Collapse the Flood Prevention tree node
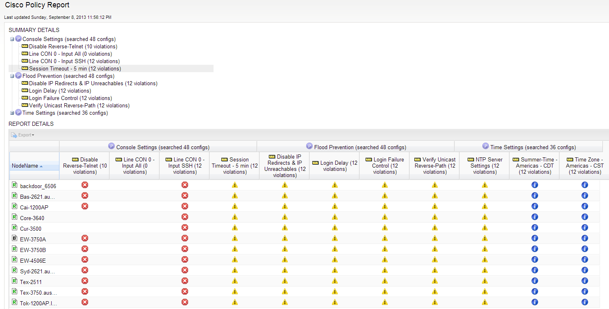Image resolution: width=609 pixels, height=309 pixels. 12,76
